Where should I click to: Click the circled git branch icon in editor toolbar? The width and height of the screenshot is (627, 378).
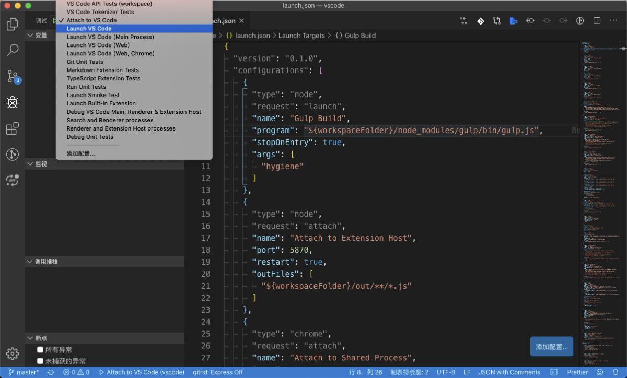(x=580, y=21)
